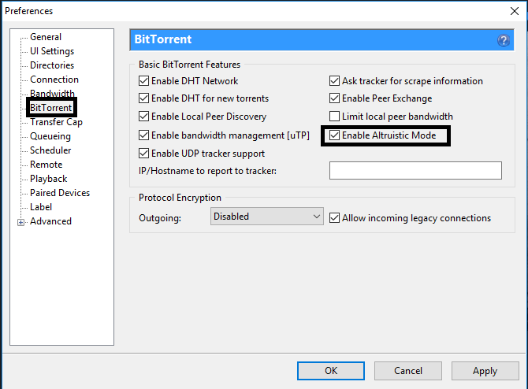
Task: Toggle Enable DHT for new torrents
Action: pos(143,98)
